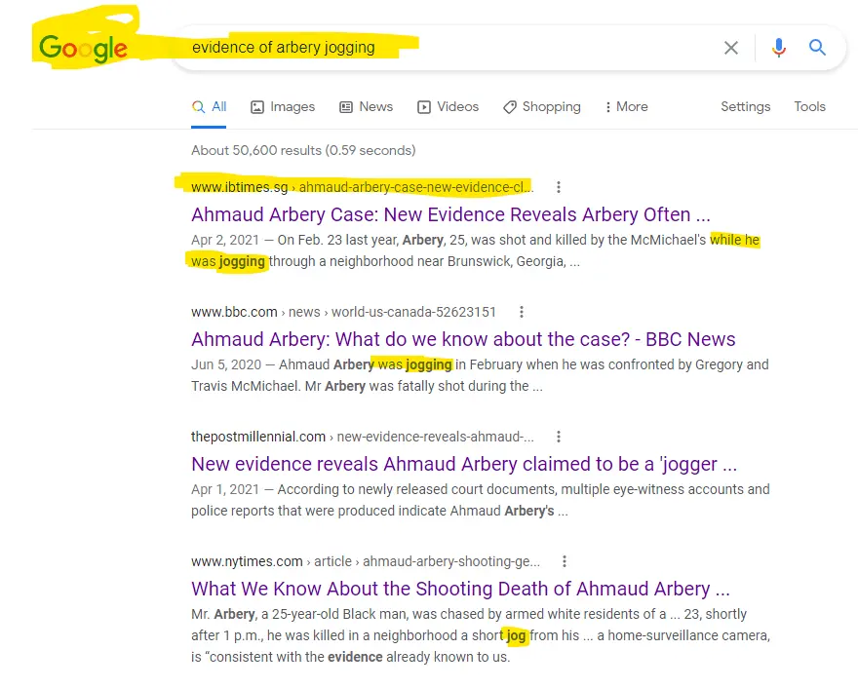Open the Tools filter options
Image resolution: width=858 pixels, height=688 pixels.
(809, 106)
